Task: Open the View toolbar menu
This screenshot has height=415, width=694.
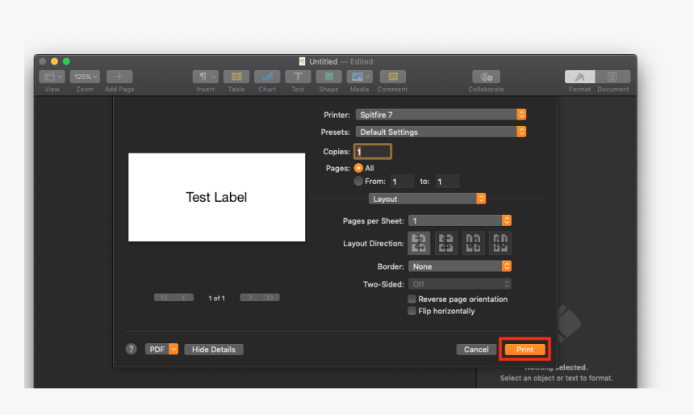Action: [x=52, y=77]
